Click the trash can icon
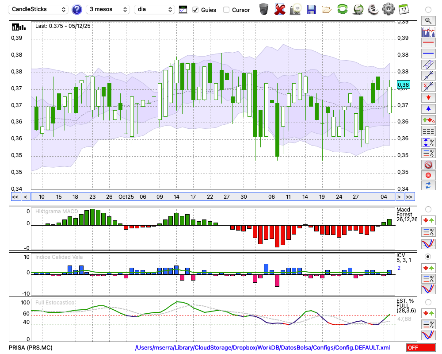442x354 pixels. pyautogui.click(x=264, y=9)
